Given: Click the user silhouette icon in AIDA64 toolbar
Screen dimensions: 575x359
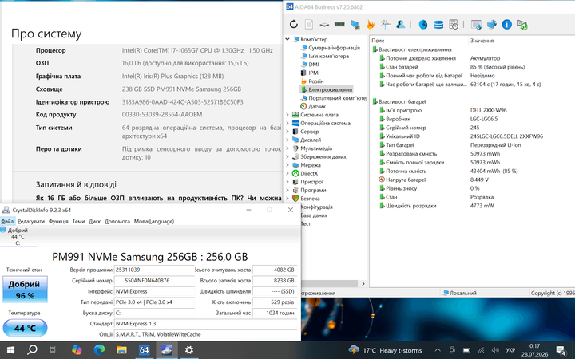Looking at the screenshot, I should click(400, 25).
